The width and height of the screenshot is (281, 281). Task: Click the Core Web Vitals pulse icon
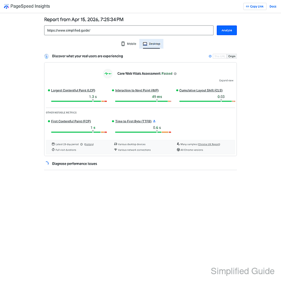click(x=108, y=73)
